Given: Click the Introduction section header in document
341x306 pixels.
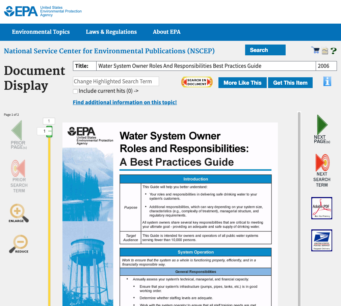Looking at the screenshot, I should [195, 179].
